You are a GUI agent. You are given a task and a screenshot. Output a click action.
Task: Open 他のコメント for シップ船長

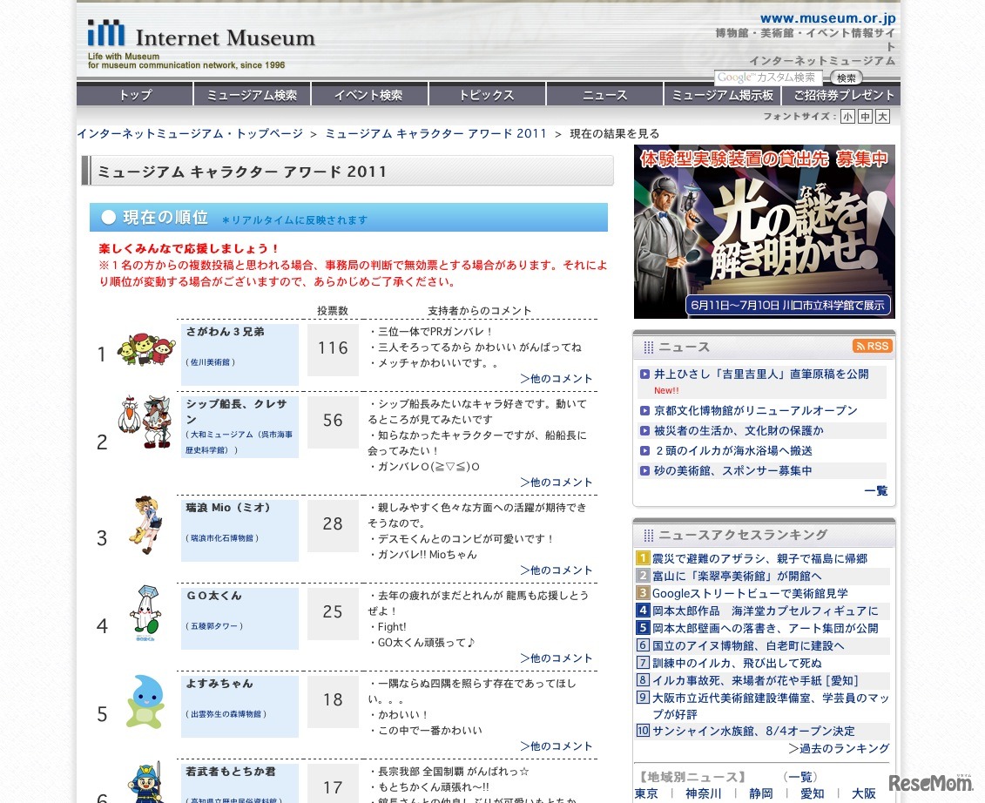pos(556,482)
